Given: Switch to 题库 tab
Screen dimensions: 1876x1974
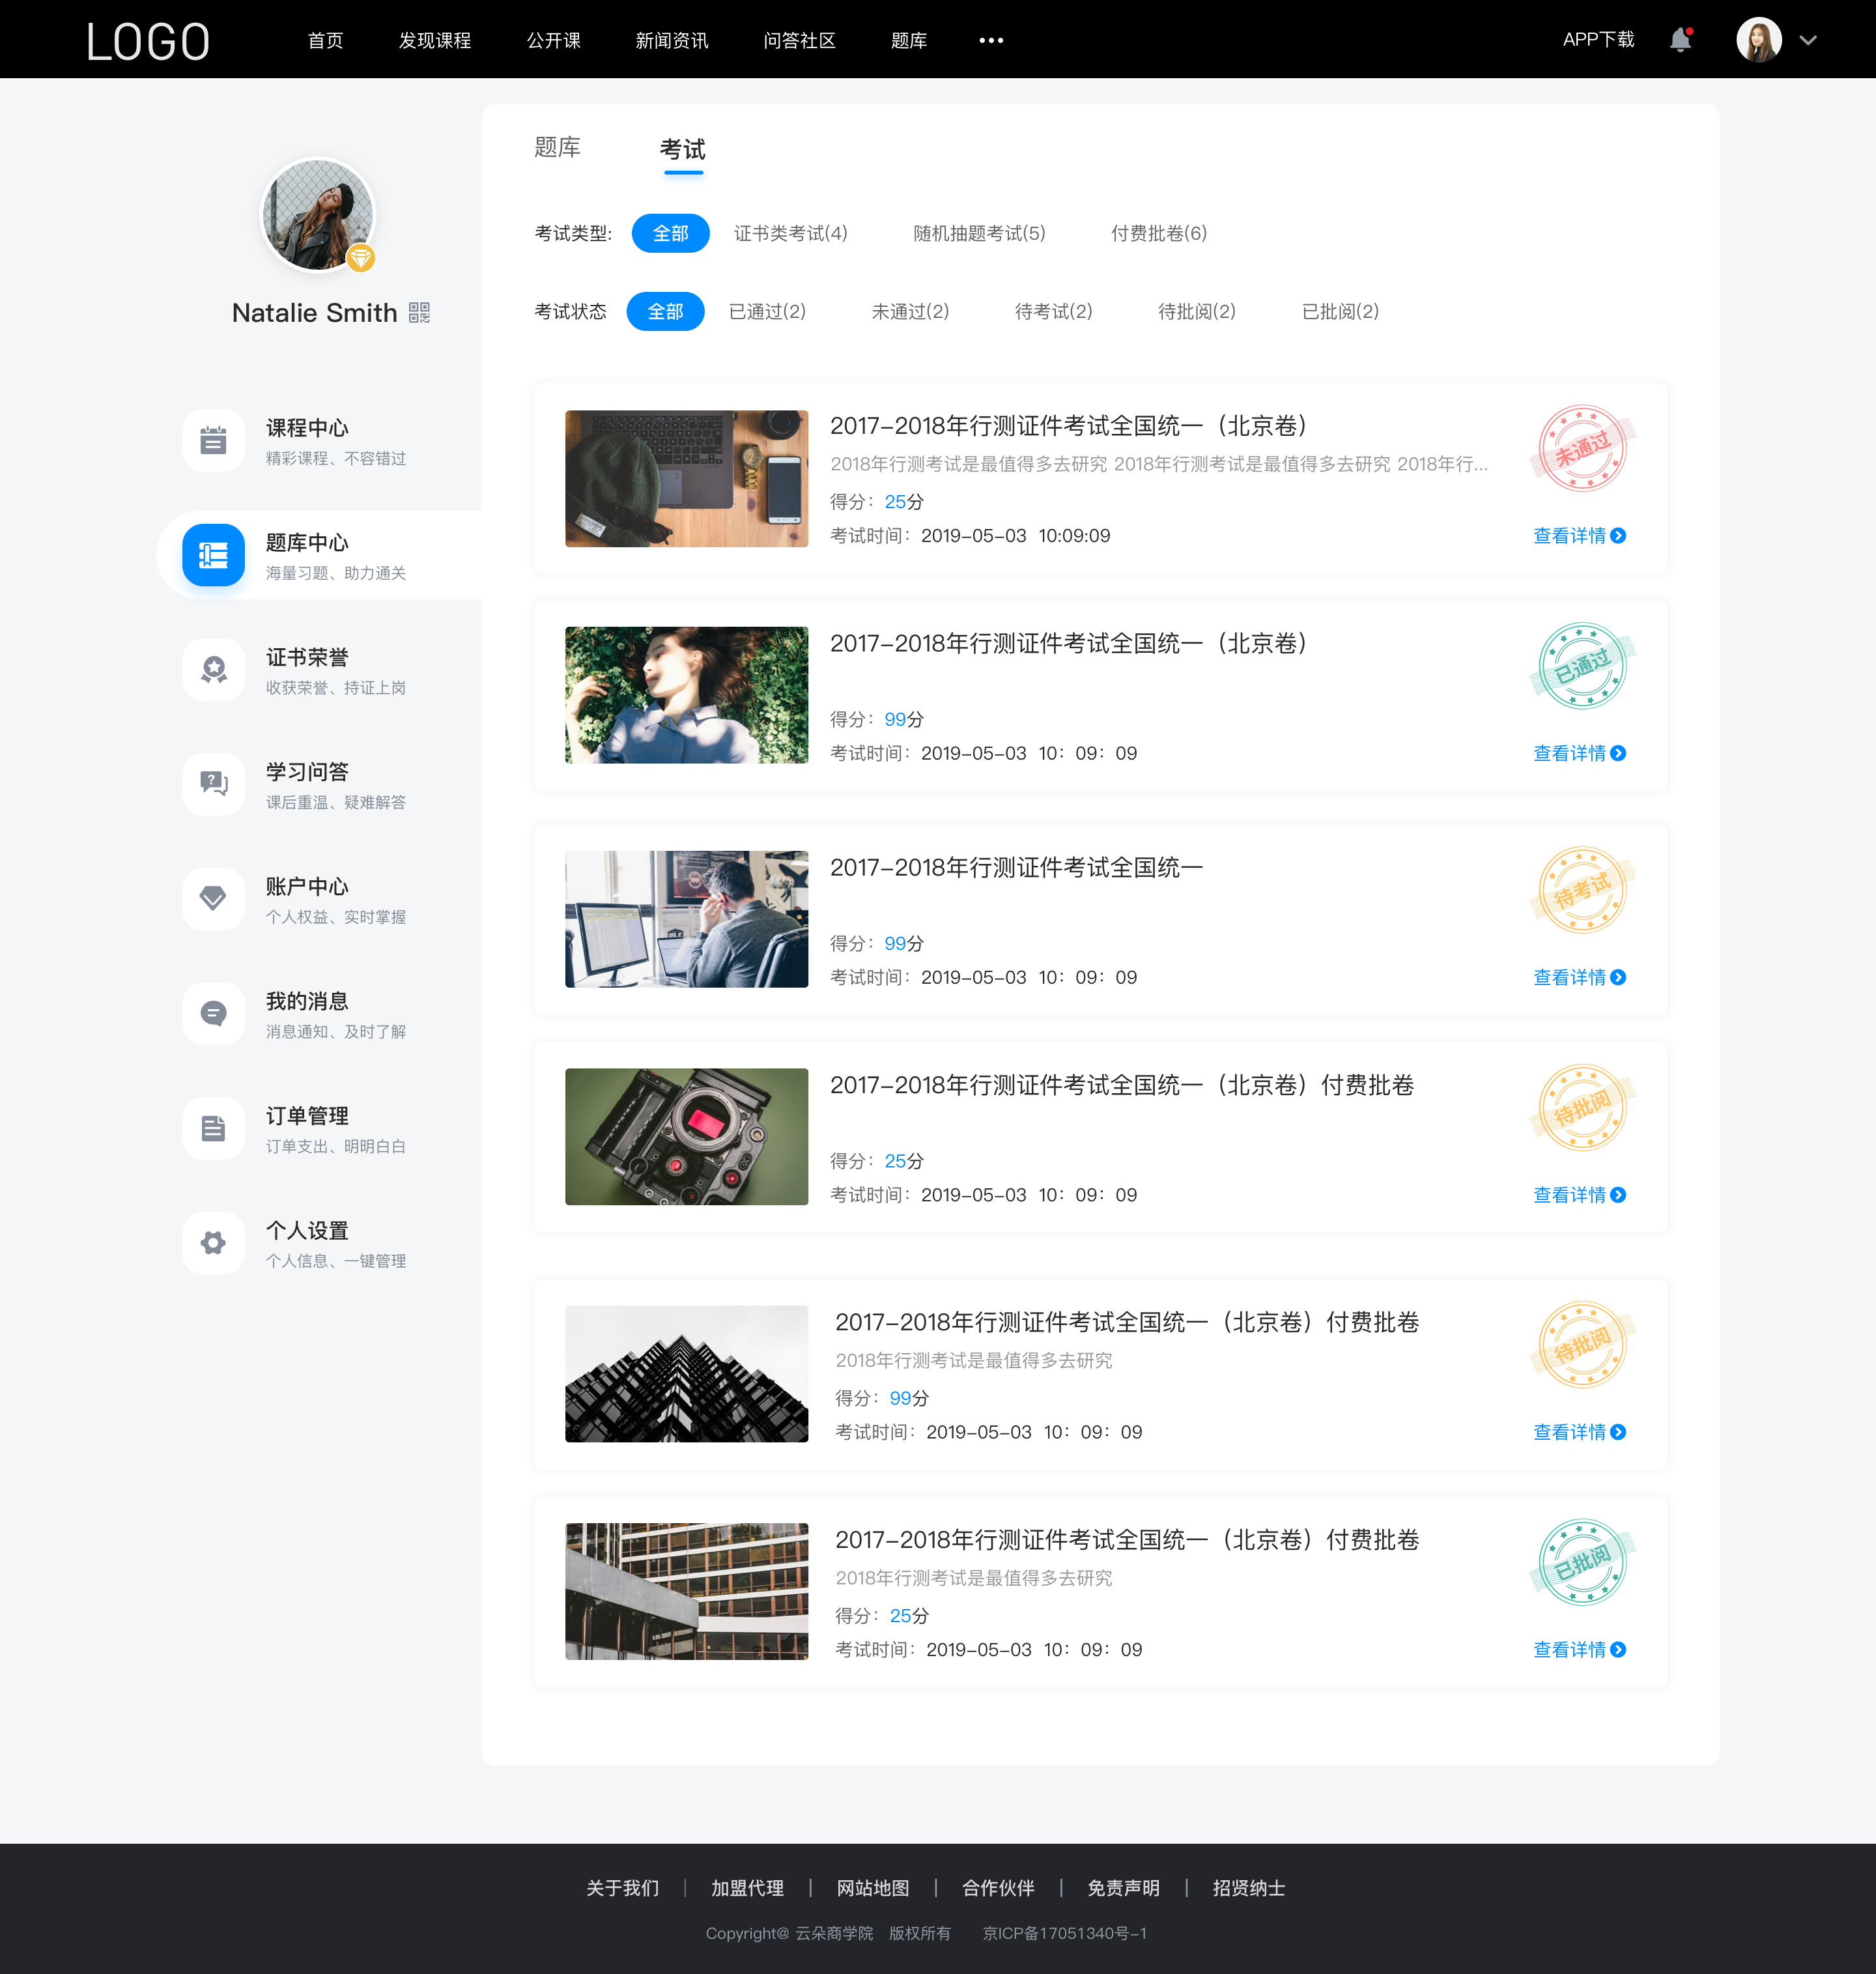Looking at the screenshot, I should coord(560,148).
